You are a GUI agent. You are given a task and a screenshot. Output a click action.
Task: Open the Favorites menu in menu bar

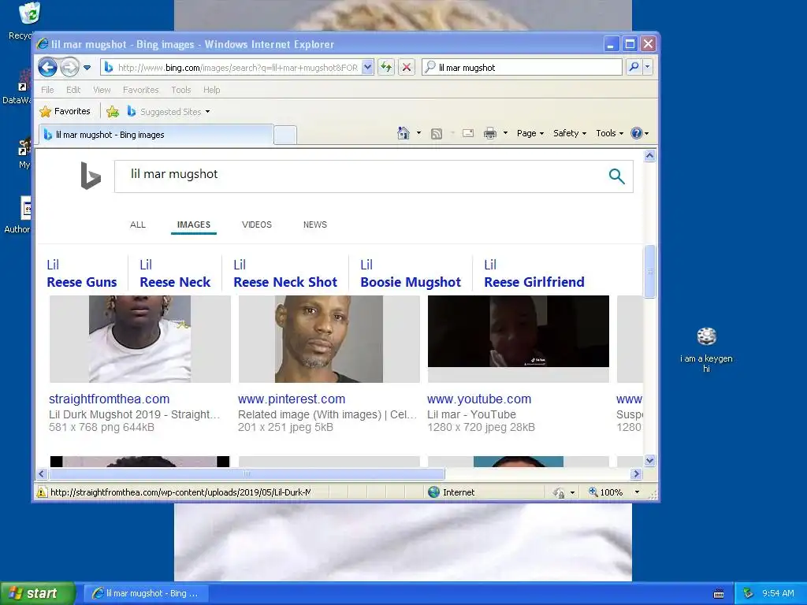(140, 90)
